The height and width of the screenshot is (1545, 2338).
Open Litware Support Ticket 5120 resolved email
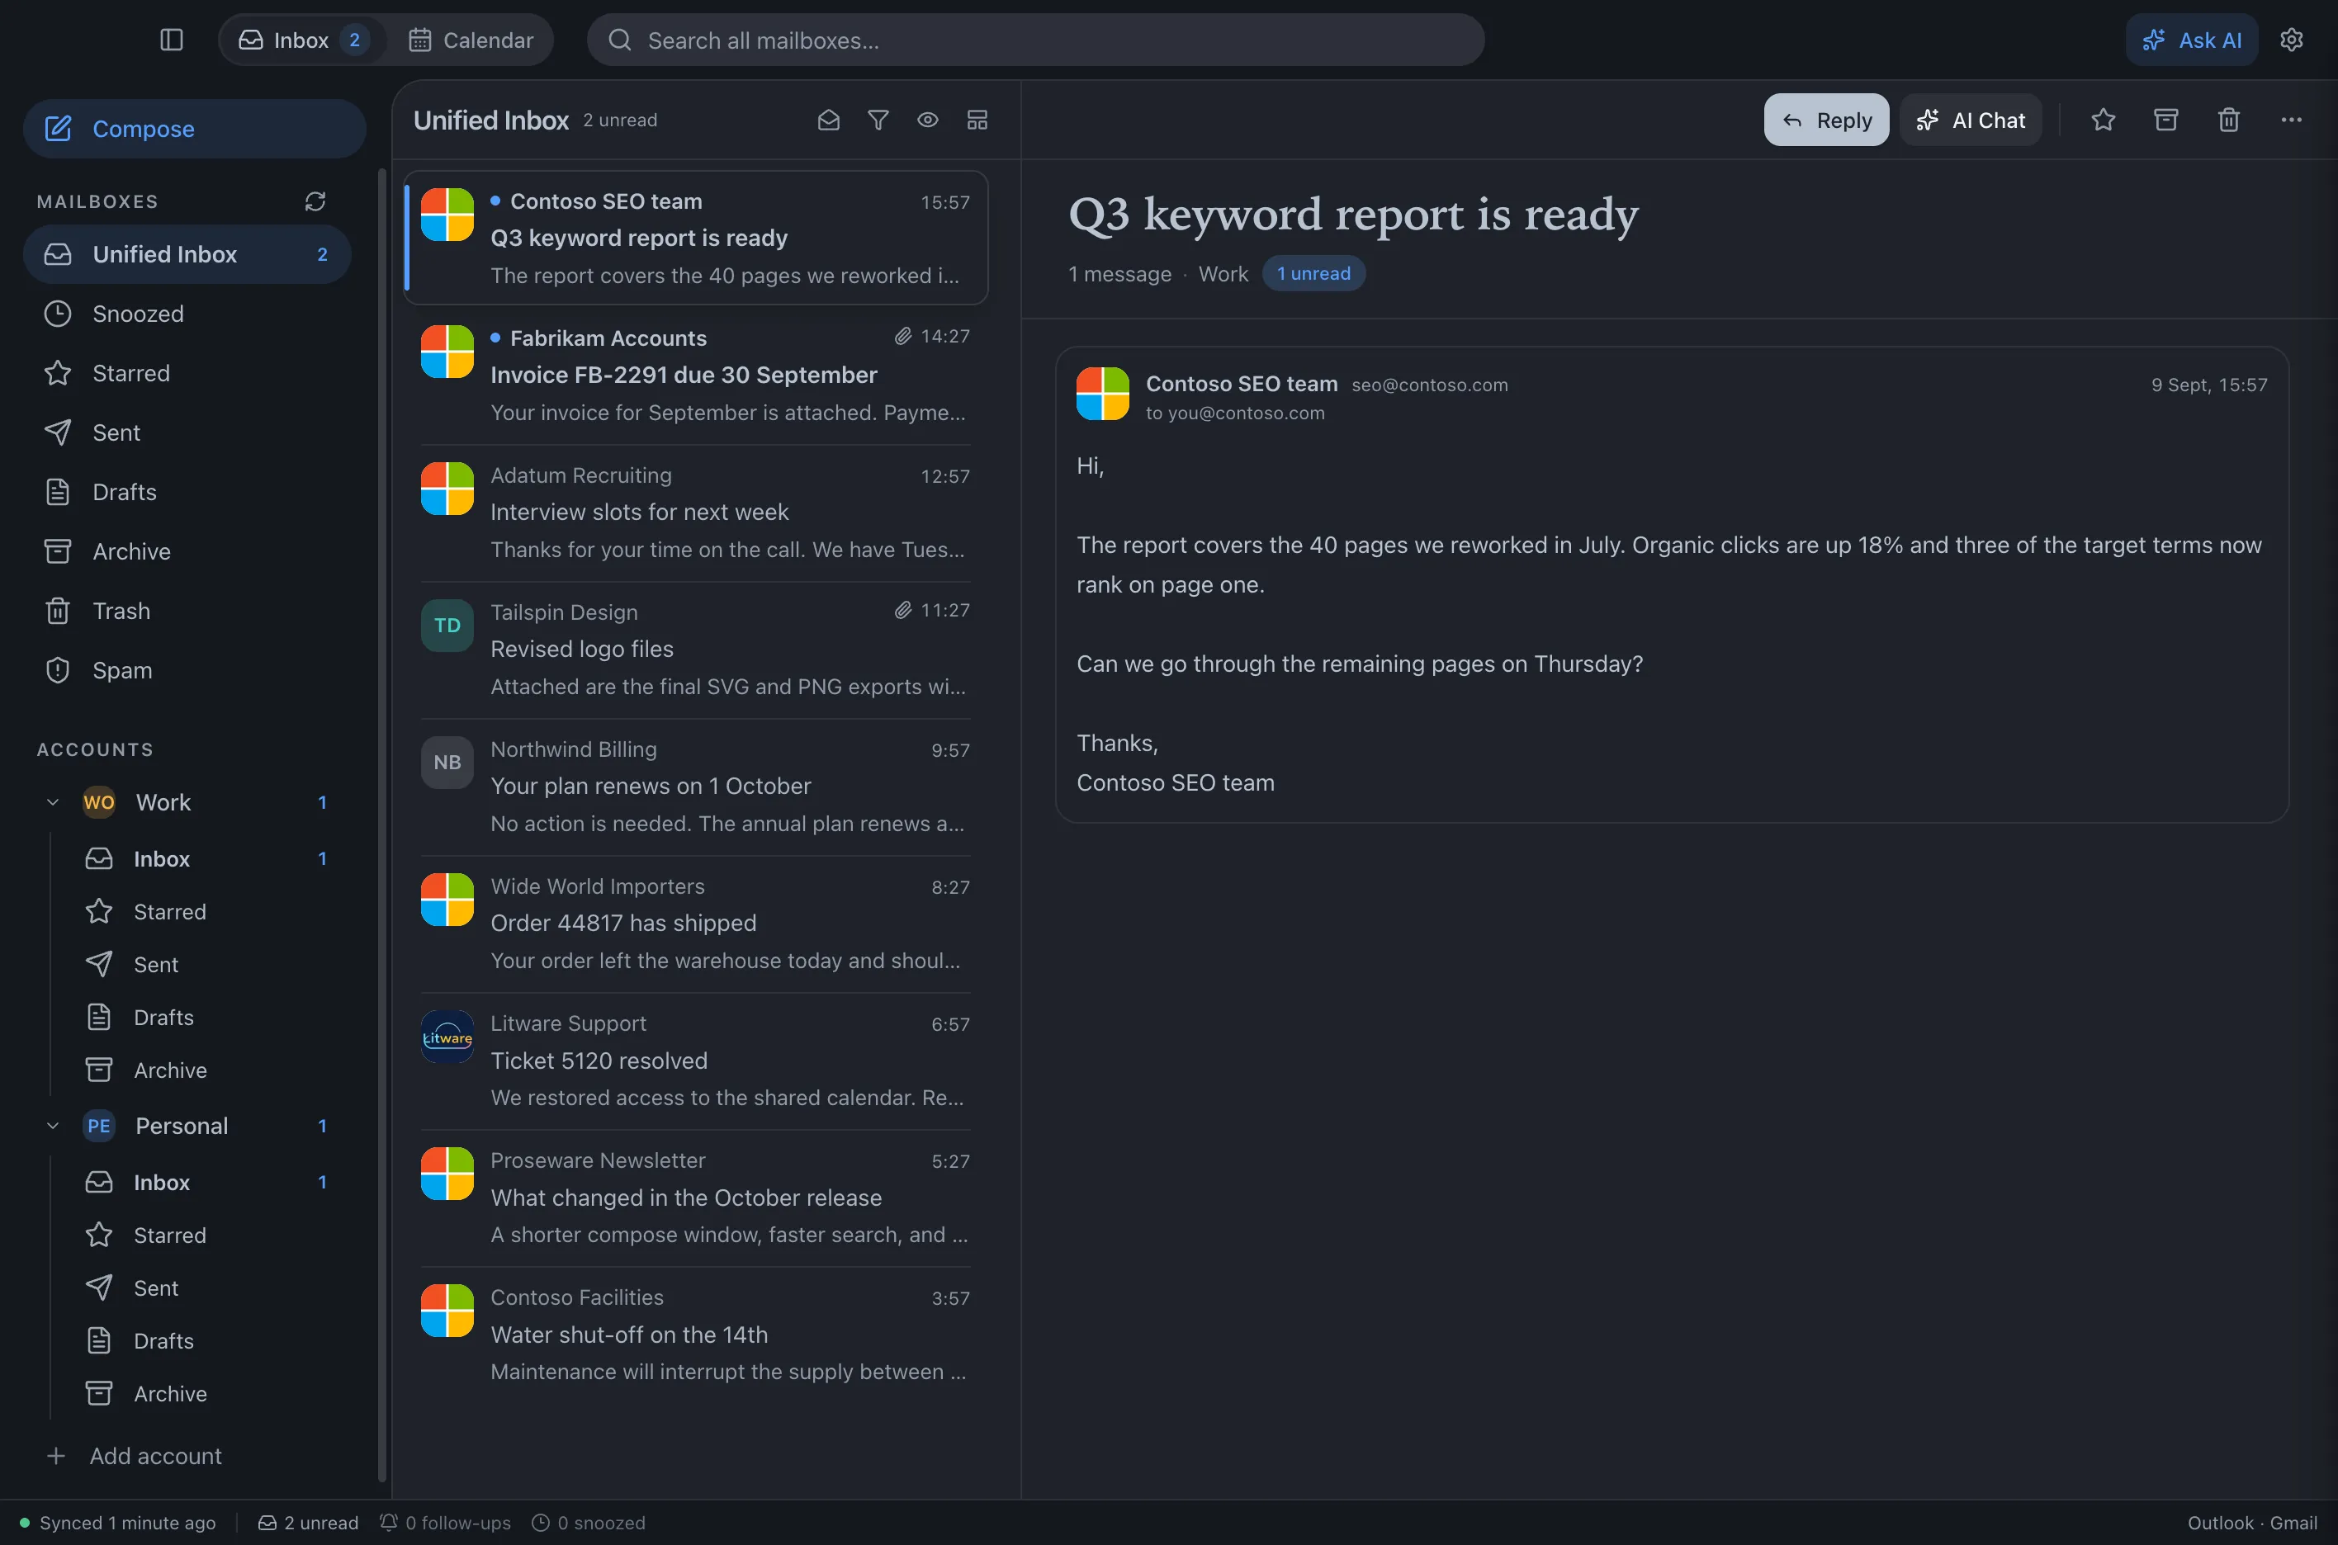pyautogui.click(x=696, y=1061)
